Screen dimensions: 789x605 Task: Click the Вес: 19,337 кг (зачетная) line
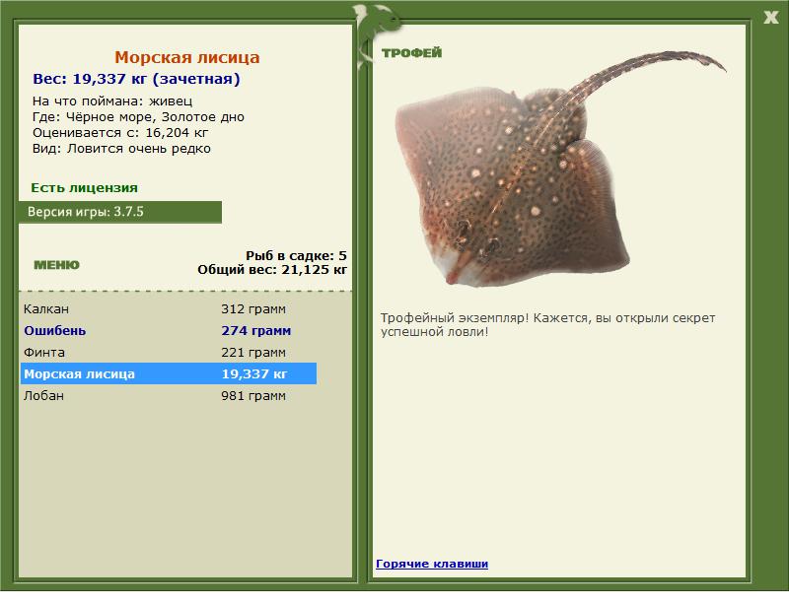pyautogui.click(x=136, y=79)
